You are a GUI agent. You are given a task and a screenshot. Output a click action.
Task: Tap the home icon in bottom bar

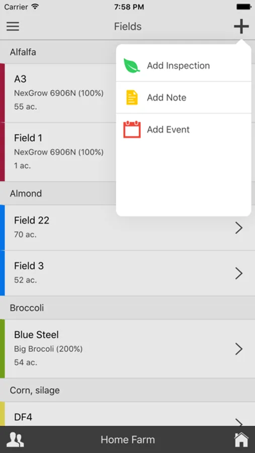tap(241, 440)
